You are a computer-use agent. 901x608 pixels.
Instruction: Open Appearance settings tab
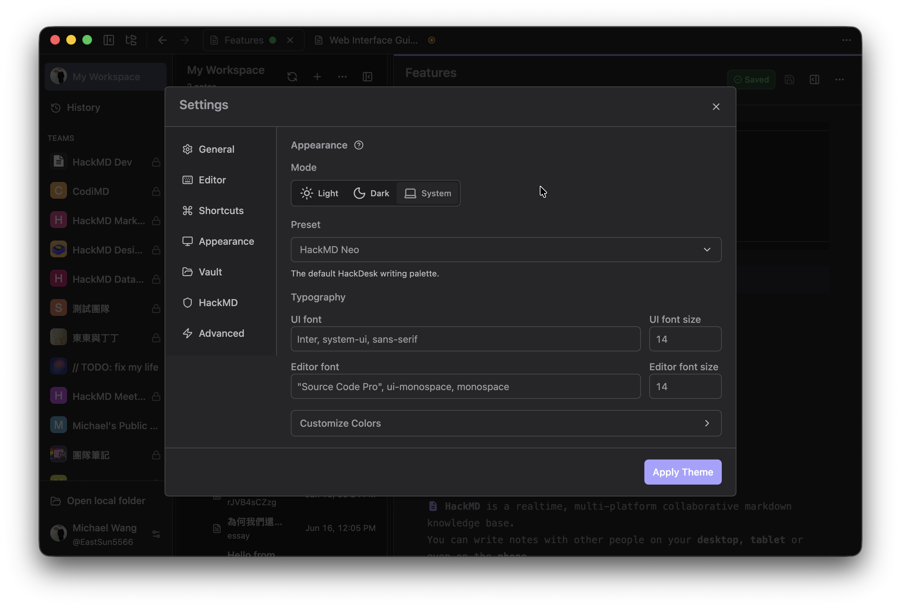pos(221,241)
